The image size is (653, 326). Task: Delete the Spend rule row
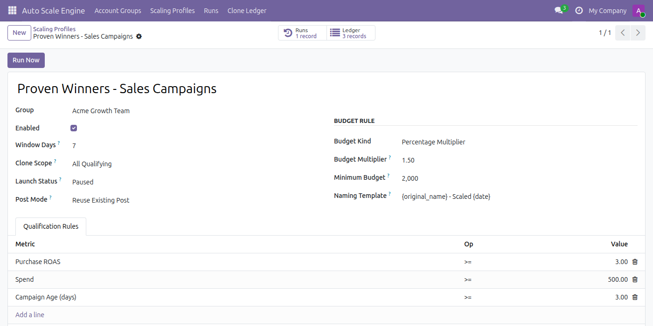coord(635,279)
